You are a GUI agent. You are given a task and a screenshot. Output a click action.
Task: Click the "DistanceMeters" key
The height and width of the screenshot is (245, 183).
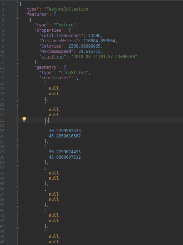click(x=59, y=41)
